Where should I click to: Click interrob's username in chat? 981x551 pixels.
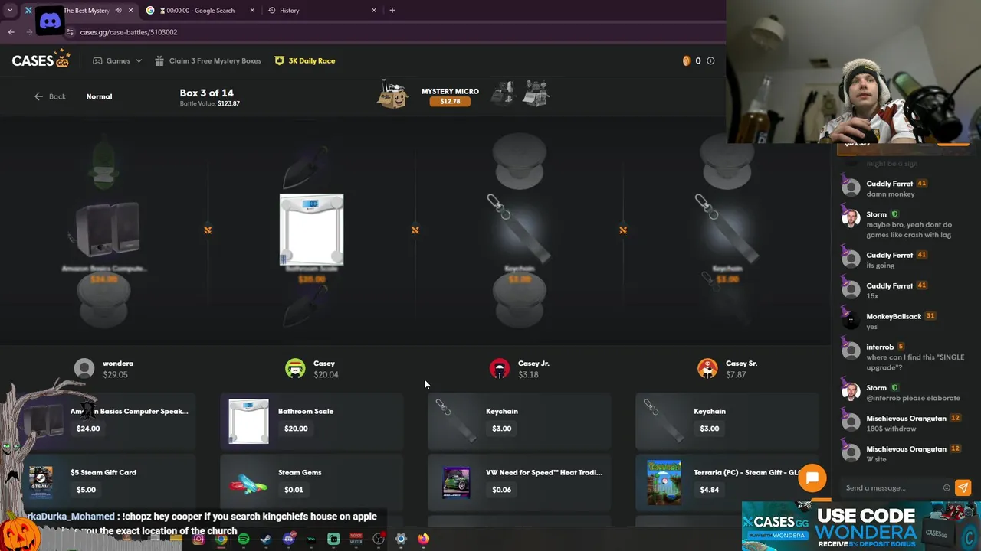(880, 347)
